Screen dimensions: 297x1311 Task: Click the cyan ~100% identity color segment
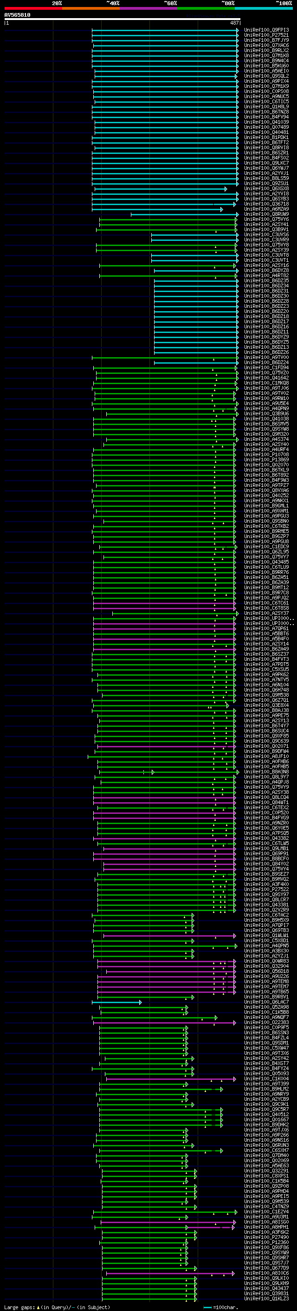tap(264, 8)
